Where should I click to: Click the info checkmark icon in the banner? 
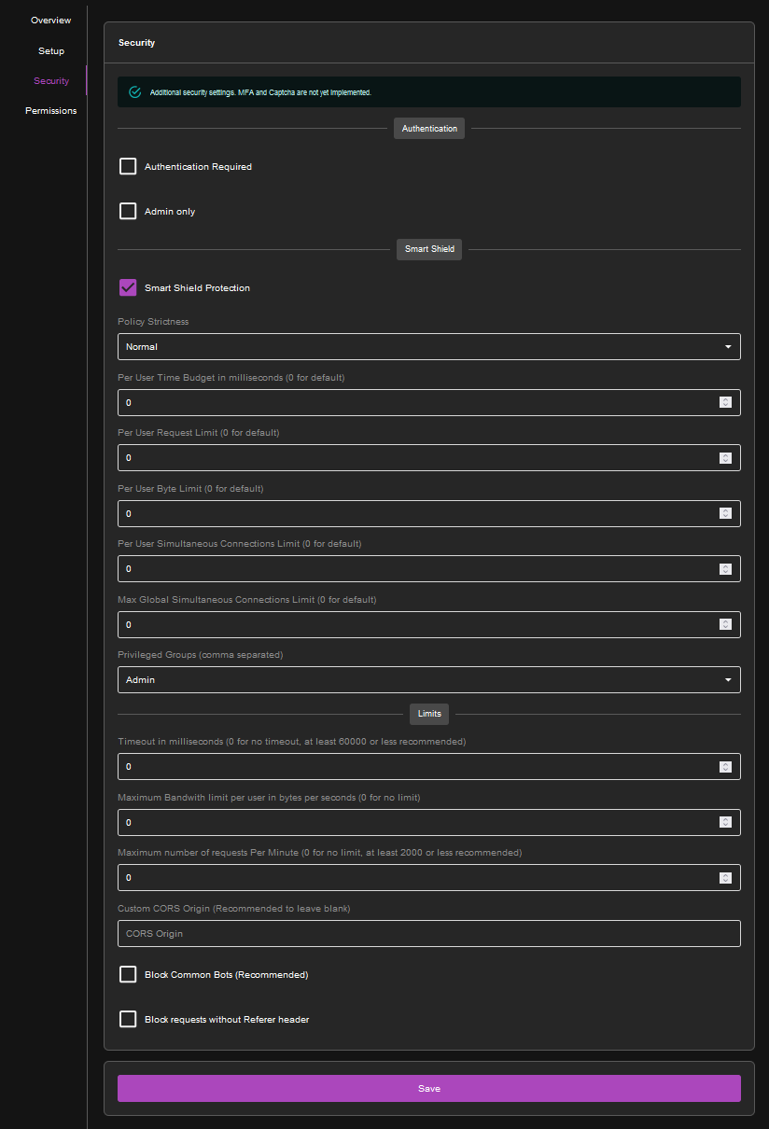(x=134, y=92)
